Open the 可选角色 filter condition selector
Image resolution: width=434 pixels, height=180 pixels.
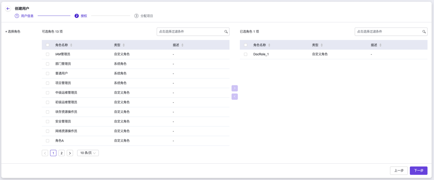point(190,32)
